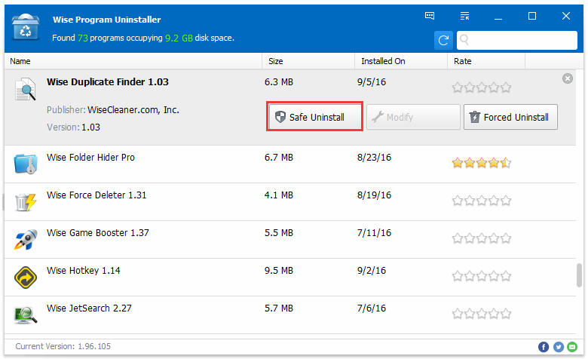The height and width of the screenshot is (359, 588).
Task: Select the Wise Game Booster 1.37 row name
Action: coord(97,233)
